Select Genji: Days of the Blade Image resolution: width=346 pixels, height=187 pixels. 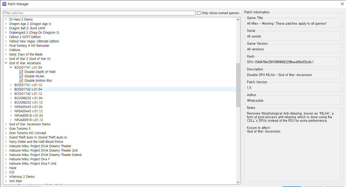coord(26,54)
